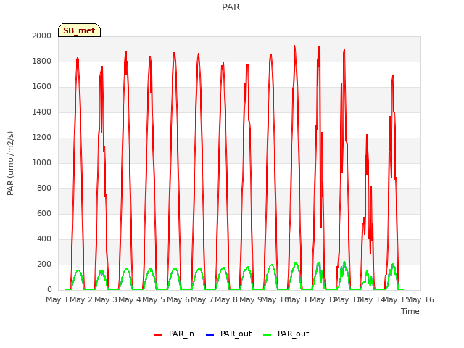
Task: Click the May 5 x-axis label
Action: coord(154,299)
